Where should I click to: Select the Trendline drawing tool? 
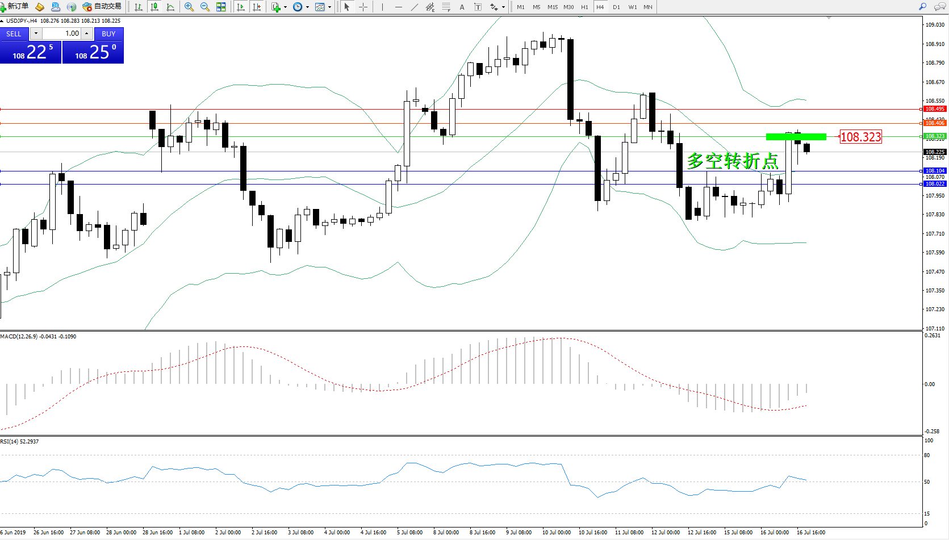click(x=415, y=7)
